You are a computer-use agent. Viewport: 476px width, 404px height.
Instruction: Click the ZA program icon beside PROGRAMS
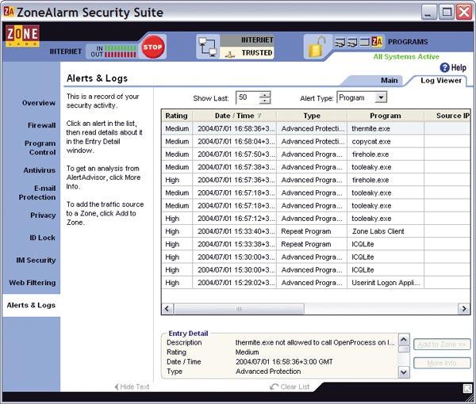(377, 41)
